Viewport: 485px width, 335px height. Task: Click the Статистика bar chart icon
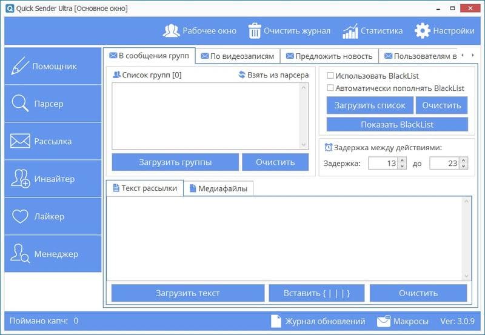(x=350, y=31)
